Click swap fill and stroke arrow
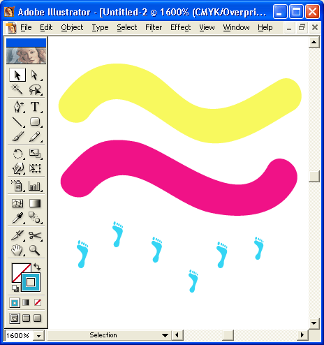 click(37, 266)
